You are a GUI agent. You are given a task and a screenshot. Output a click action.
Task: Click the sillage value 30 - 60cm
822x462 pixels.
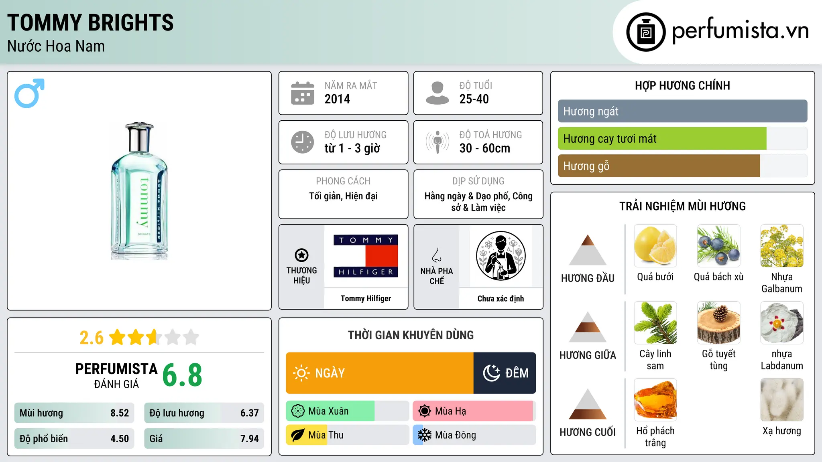pyautogui.click(x=485, y=148)
